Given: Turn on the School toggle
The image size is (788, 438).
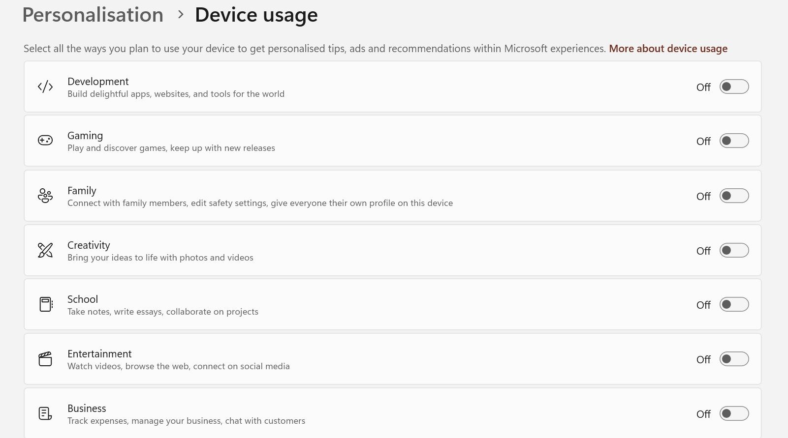Looking at the screenshot, I should (x=734, y=305).
